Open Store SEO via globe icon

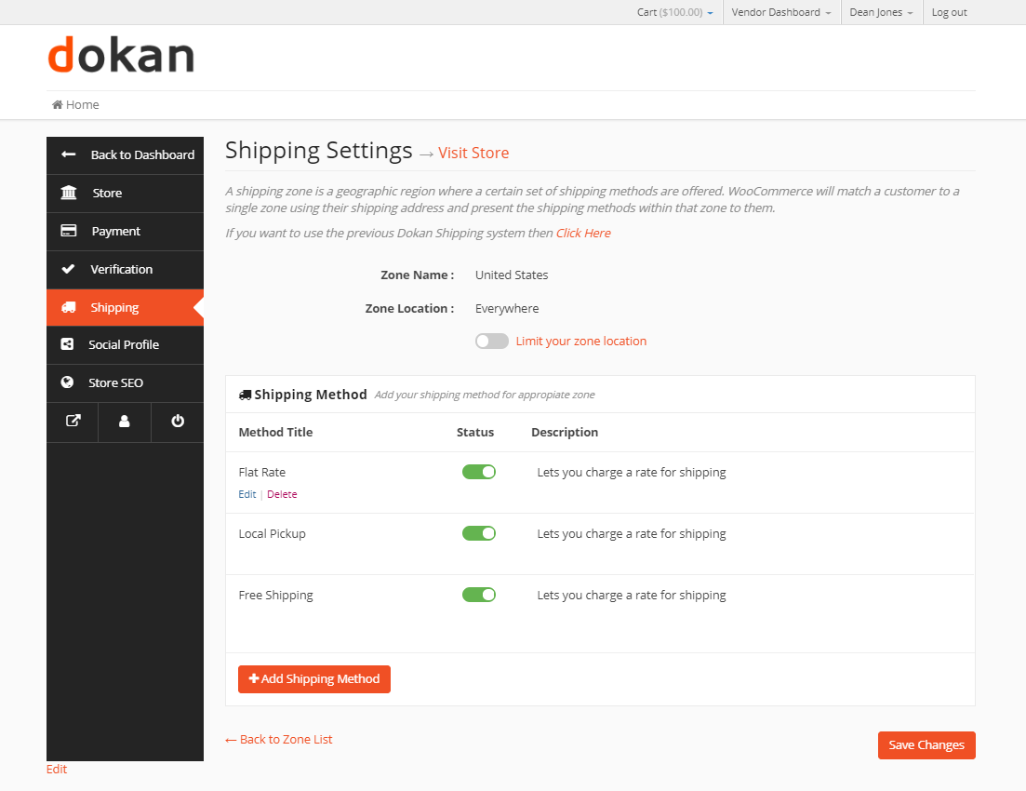click(67, 382)
